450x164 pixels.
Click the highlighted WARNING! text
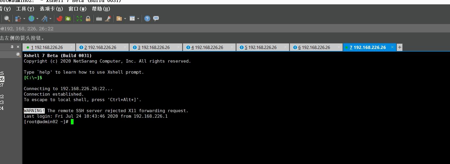click(x=34, y=111)
